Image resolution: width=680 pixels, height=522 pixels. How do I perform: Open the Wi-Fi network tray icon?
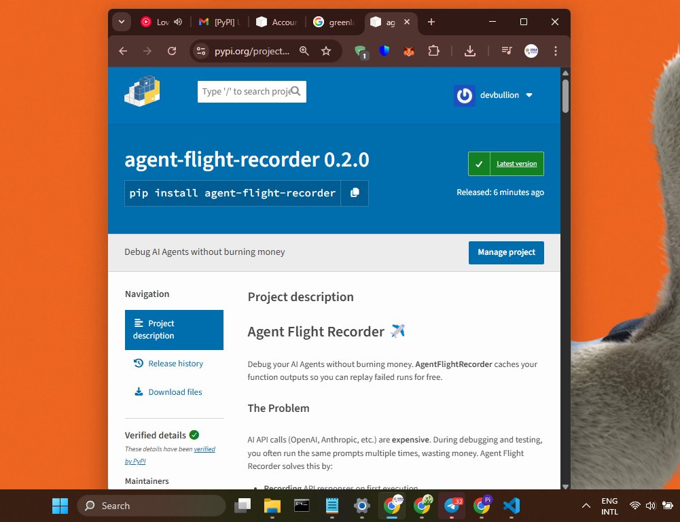point(635,506)
